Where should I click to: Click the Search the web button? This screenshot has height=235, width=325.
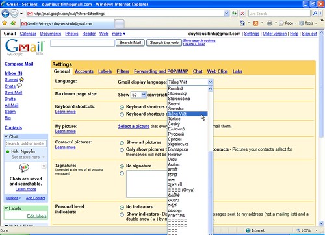(164, 43)
